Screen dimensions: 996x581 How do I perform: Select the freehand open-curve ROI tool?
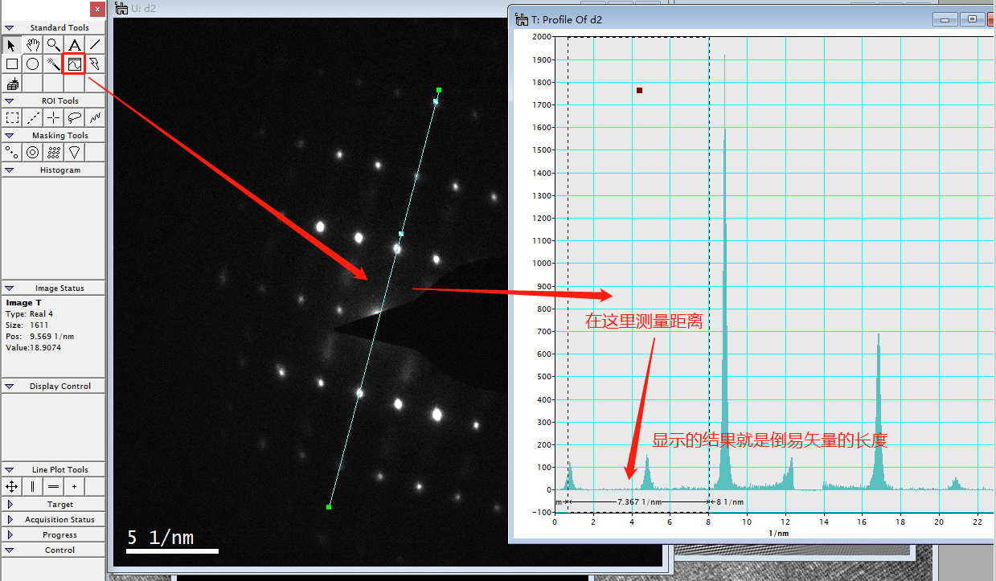pos(95,118)
